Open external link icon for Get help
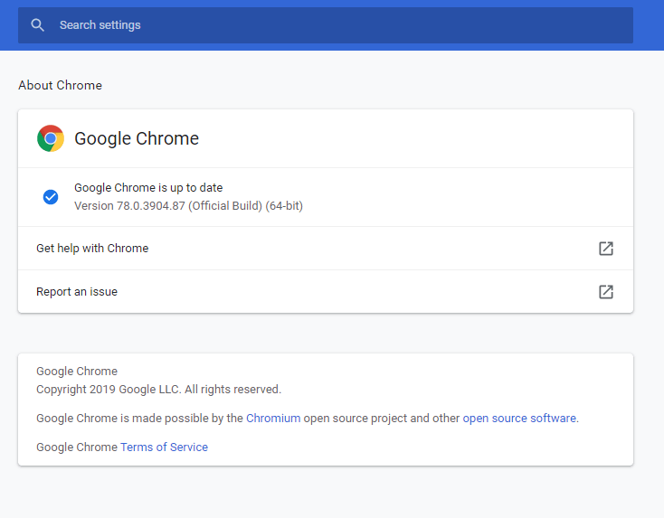Image resolution: width=664 pixels, height=518 pixels. (606, 249)
